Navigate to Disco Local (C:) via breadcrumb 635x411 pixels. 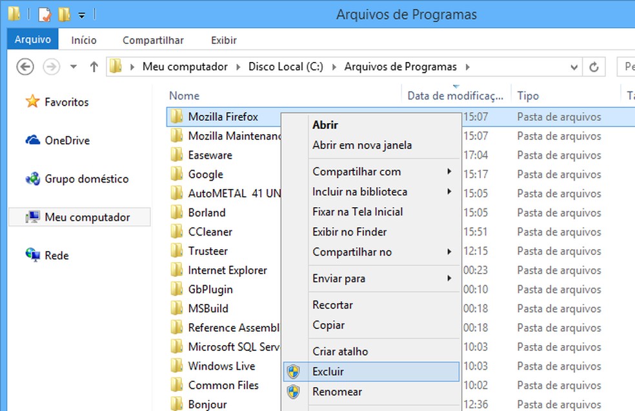point(286,66)
